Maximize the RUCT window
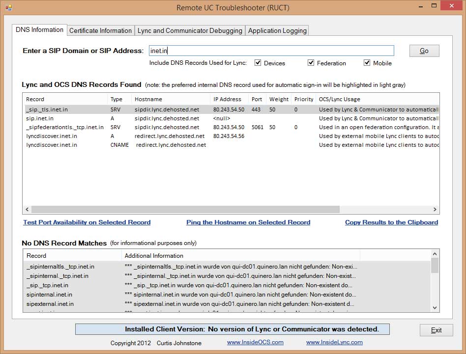The image size is (466, 354). (434, 5)
